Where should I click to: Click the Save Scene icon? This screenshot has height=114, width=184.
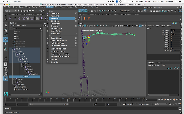click(27, 11)
